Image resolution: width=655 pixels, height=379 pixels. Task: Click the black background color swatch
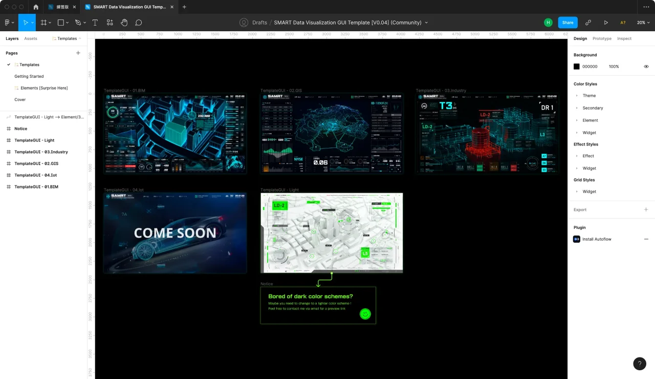tap(577, 67)
